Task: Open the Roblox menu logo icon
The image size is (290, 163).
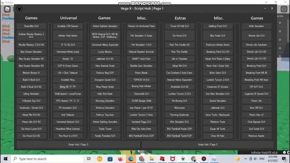Action: 7,9
